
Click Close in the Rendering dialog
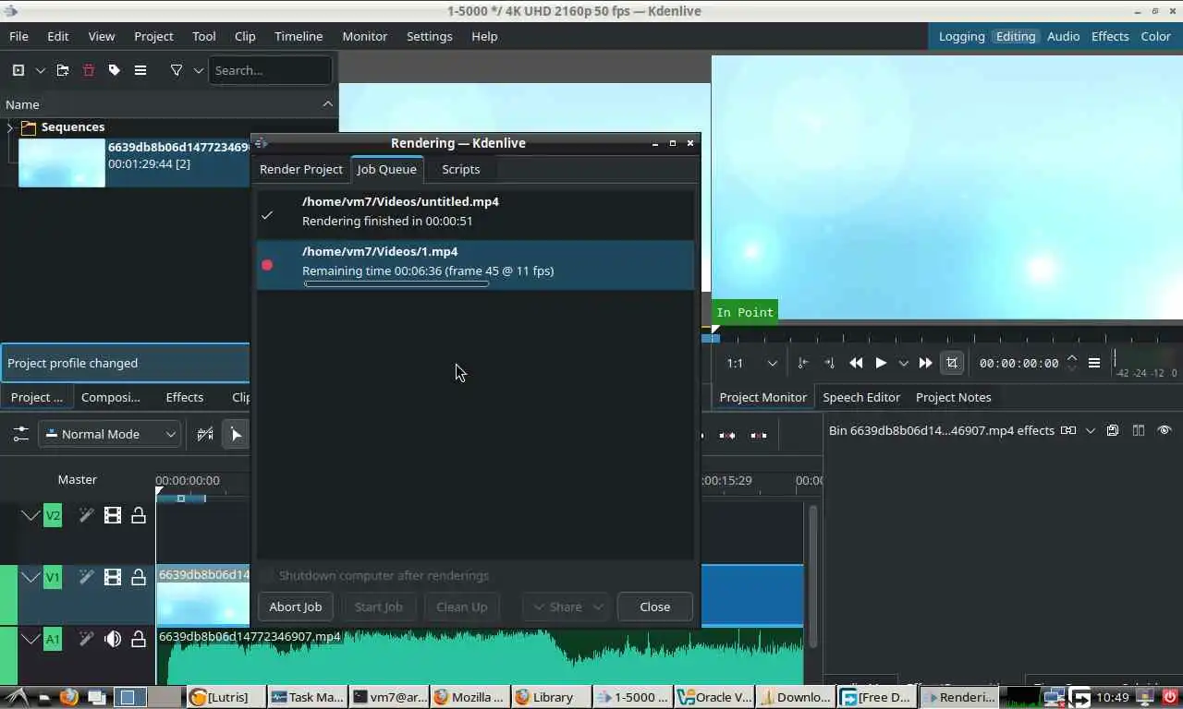click(655, 607)
